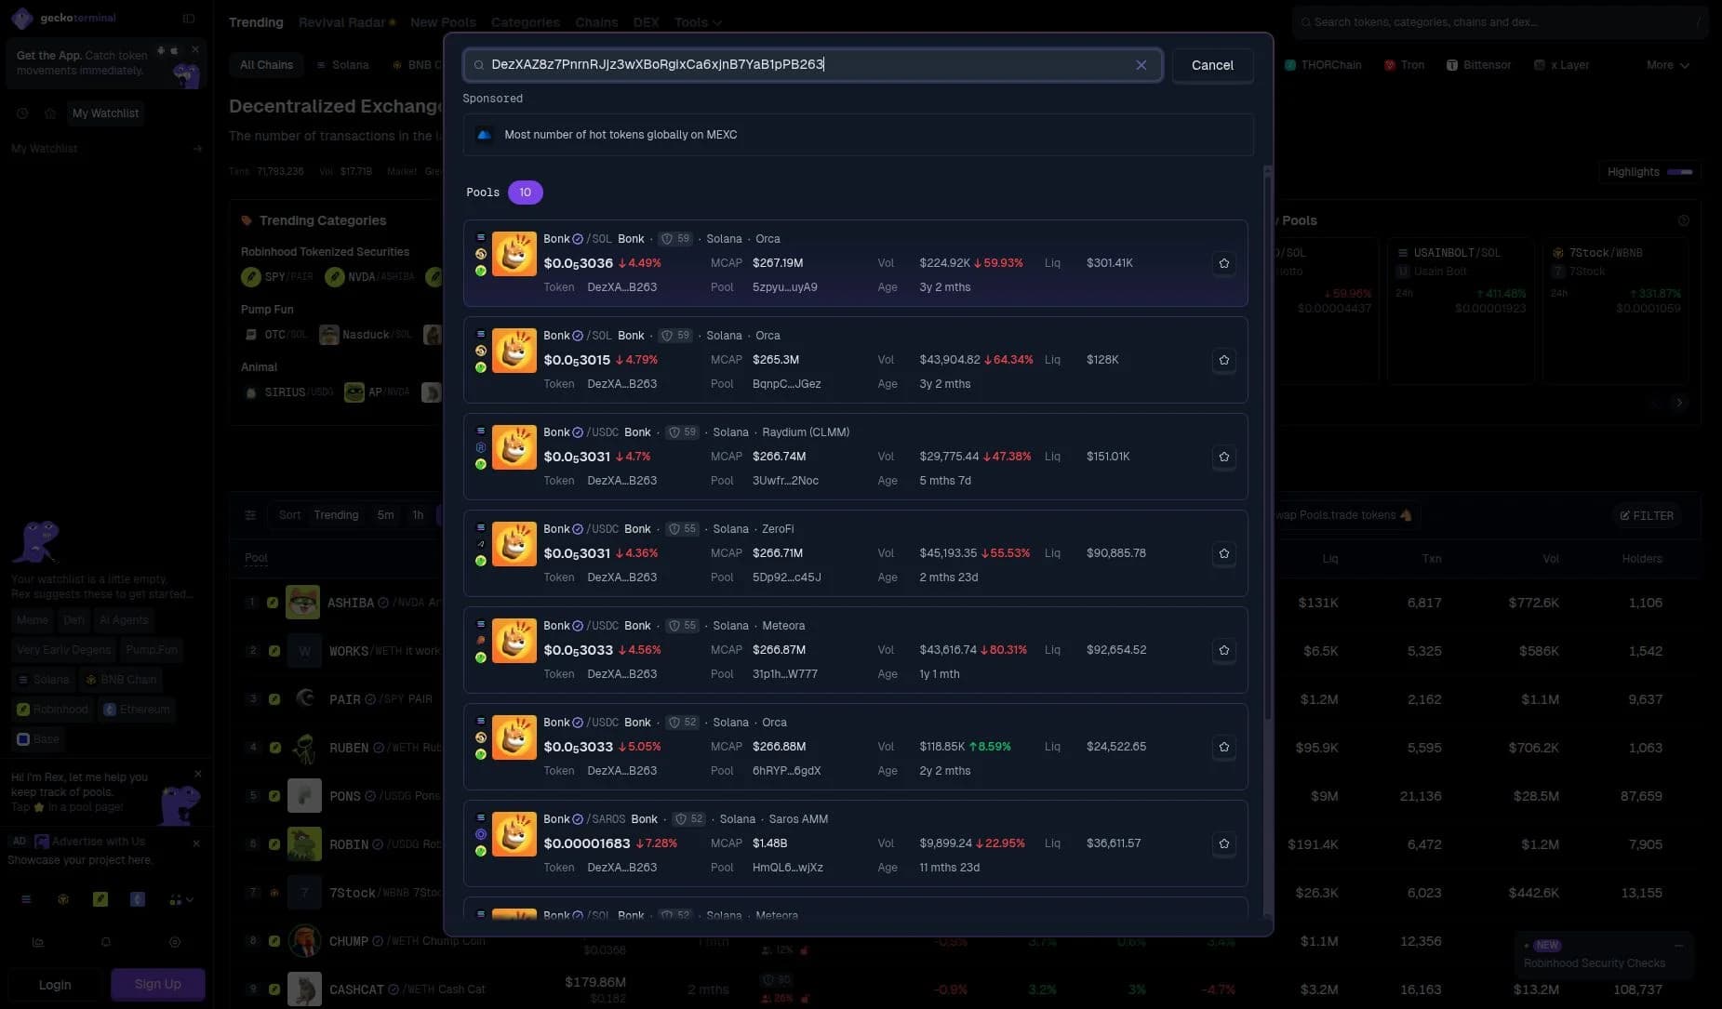Toggle the Highlights switch
This screenshot has width=1722, height=1009.
tap(1679, 172)
